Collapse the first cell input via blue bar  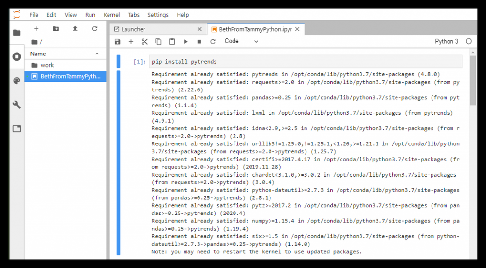pyautogui.click(x=118, y=61)
